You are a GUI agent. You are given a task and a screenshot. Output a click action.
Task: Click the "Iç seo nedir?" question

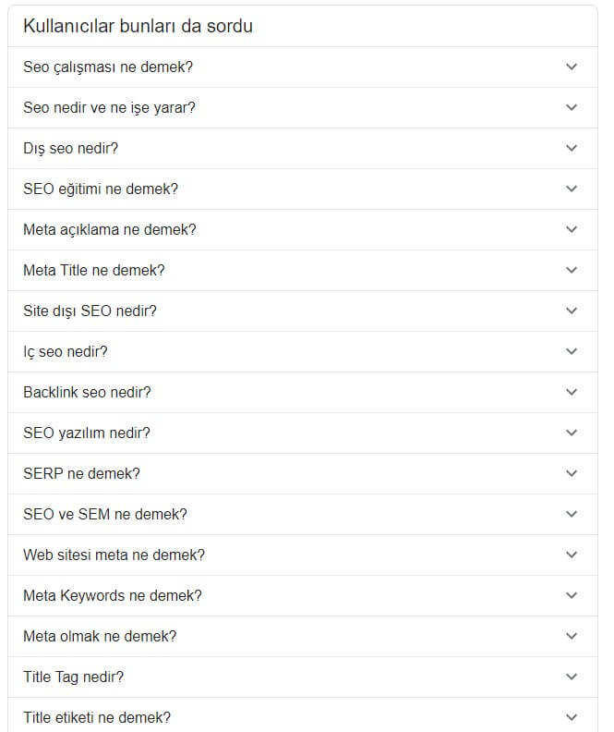[x=66, y=351]
